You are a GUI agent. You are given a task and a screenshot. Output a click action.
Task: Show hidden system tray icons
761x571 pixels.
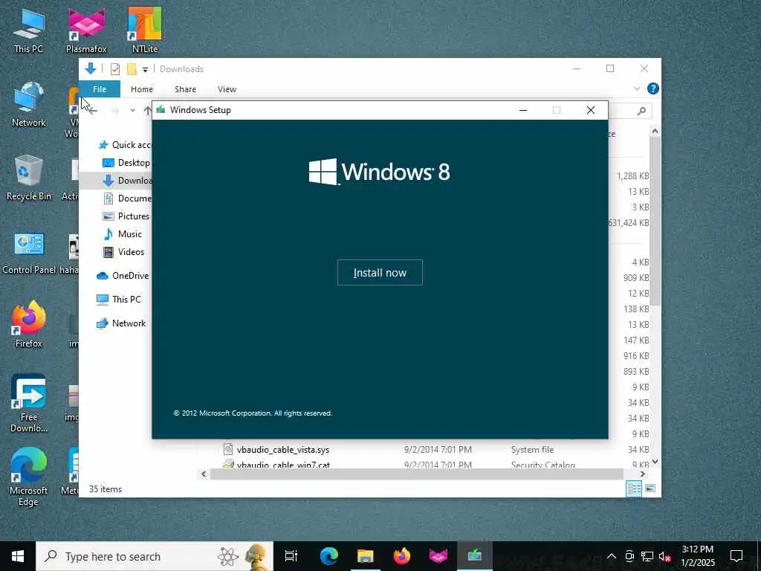tap(612, 556)
